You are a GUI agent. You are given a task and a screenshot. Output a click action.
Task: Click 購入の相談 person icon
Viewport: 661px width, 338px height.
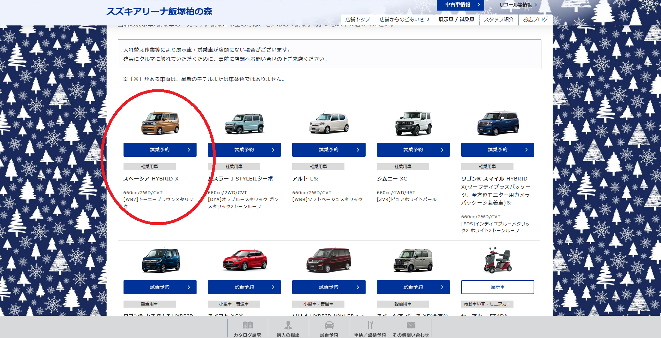click(x=288, y=325)
